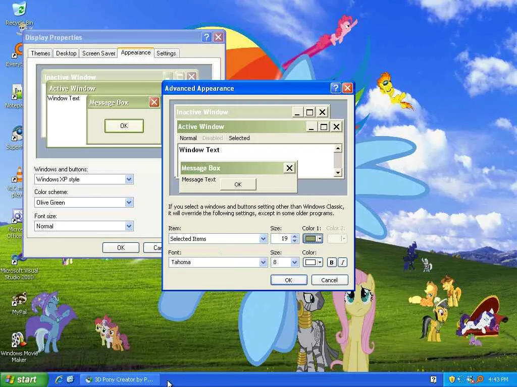Expand the Font size dropdown showing Normal
Screen dimensions: 517x387
(x=129, y=226)
